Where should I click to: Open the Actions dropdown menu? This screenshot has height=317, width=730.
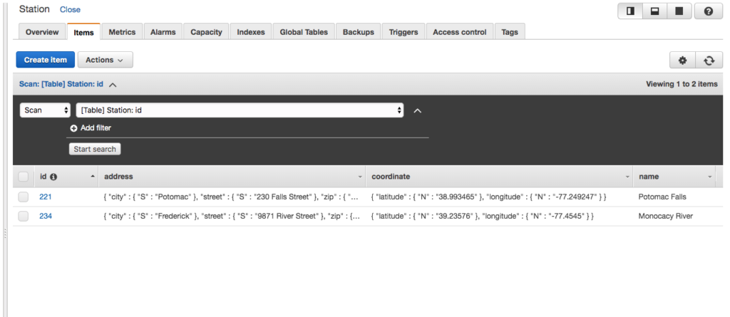pos(106,60)
